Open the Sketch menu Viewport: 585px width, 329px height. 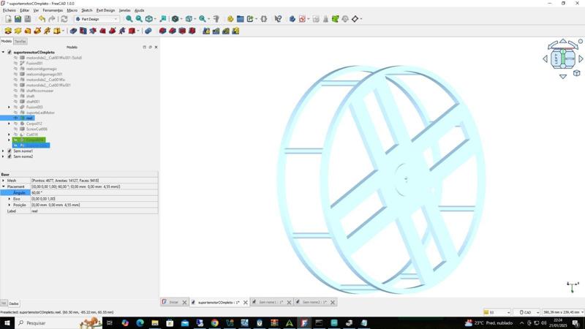(87, 10)
